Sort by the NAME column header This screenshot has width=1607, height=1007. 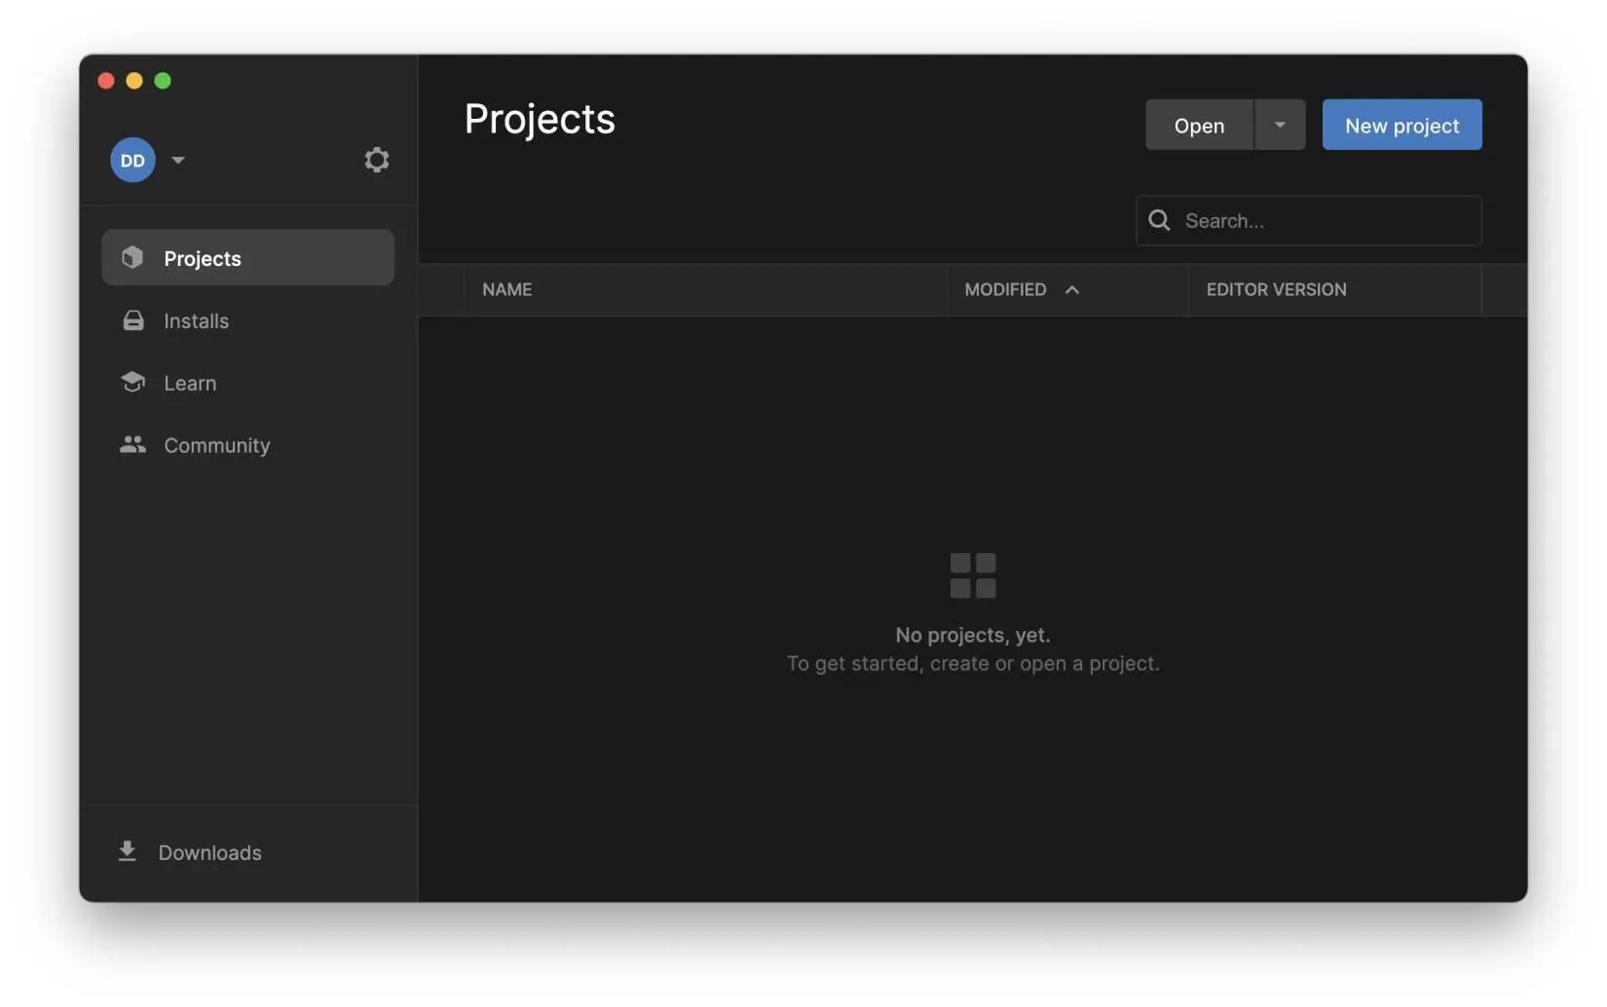(507, 289)
